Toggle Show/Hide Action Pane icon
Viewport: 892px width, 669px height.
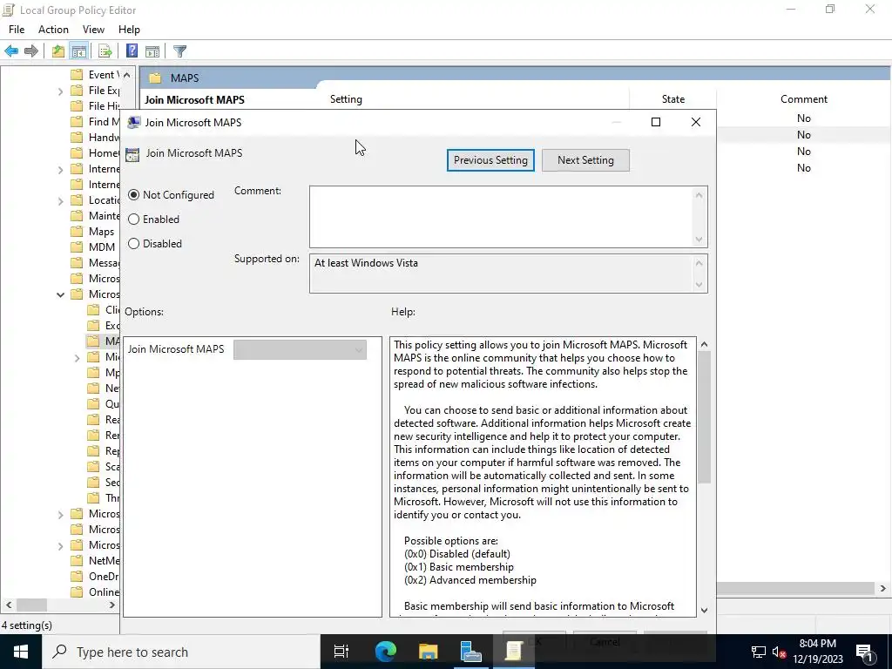[x=152, y=51]
